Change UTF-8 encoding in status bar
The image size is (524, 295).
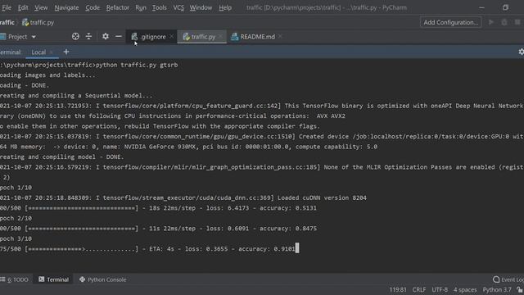click(440, 289)
